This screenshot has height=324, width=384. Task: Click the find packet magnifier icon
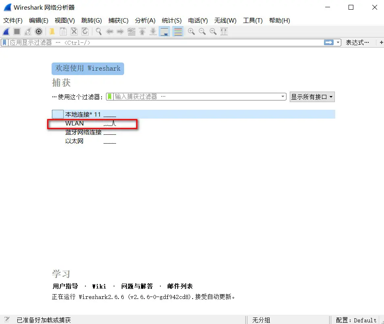click(x=98, y=31)
